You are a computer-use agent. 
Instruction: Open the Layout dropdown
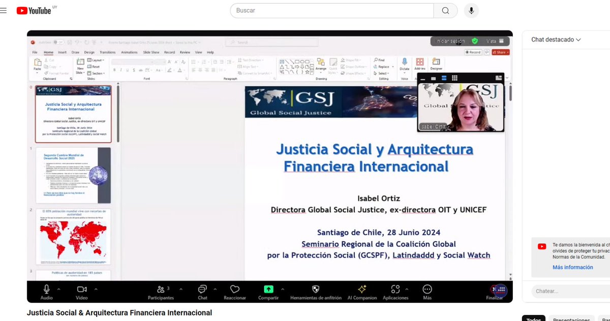96,60
